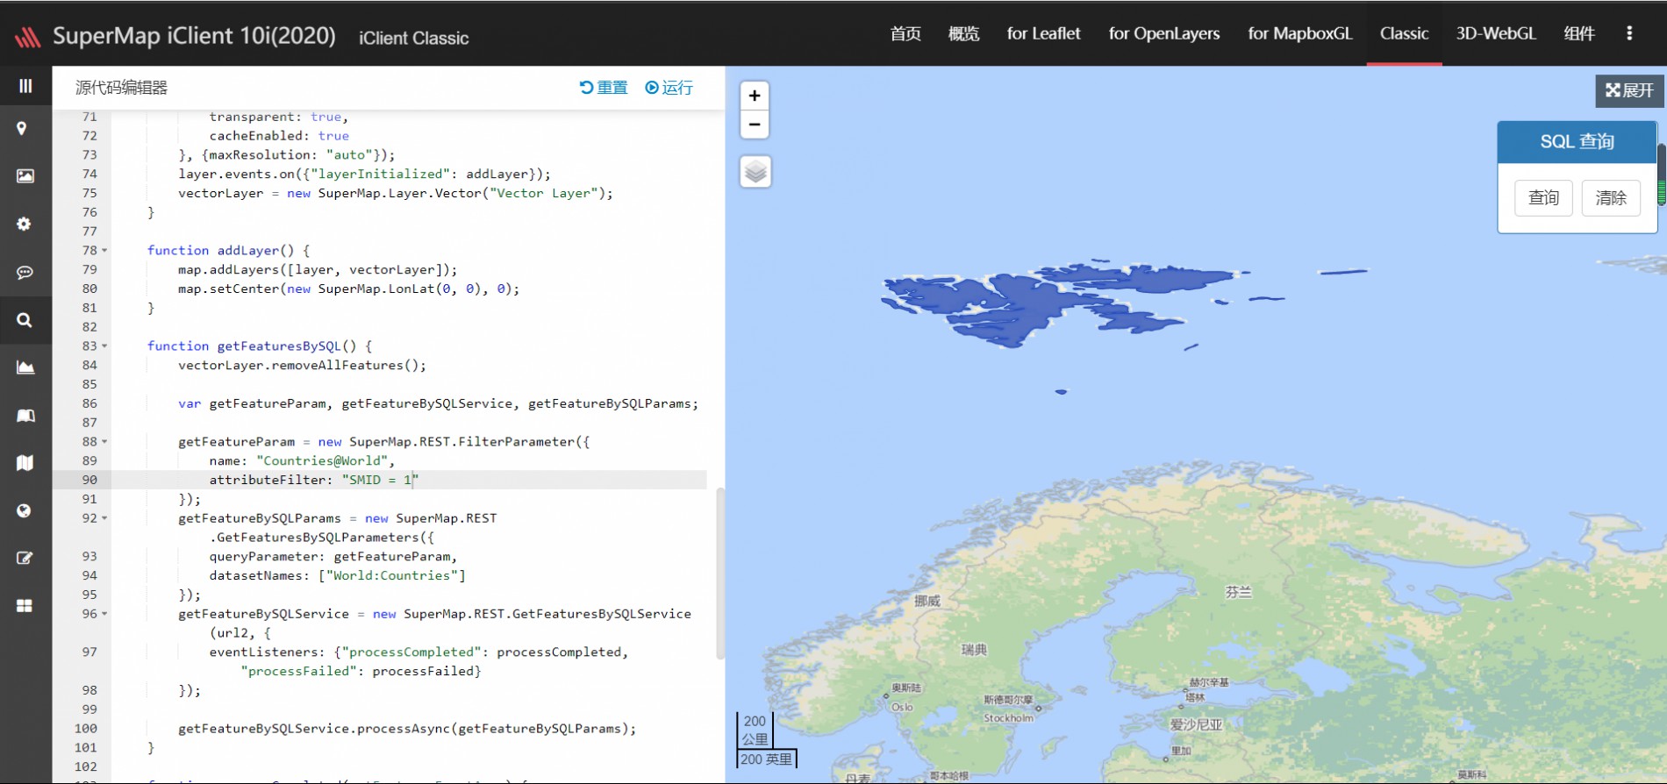1667x784 pixels.
Task: Click the SuperMap logo icon
Action: point(27,37)
